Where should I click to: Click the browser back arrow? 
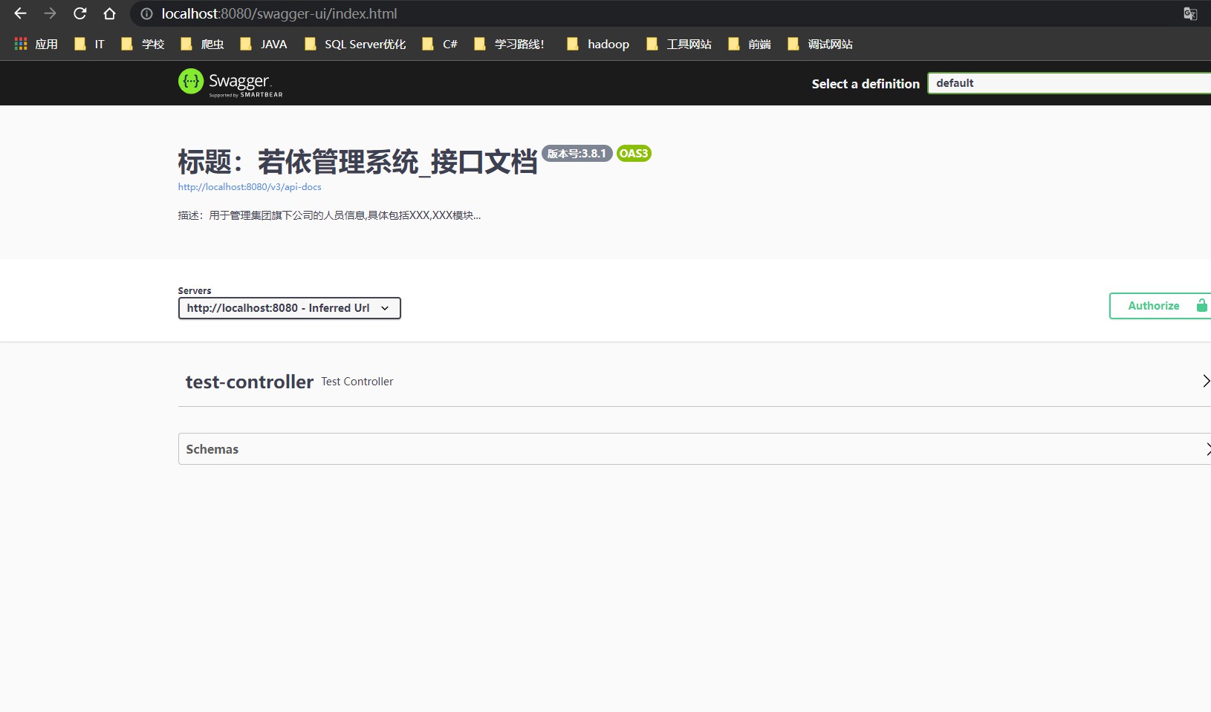point(19,13)
